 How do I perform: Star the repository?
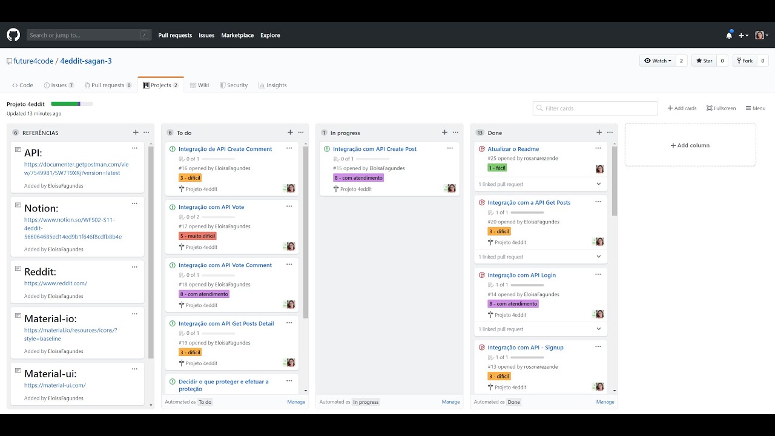tap(704, 61)
